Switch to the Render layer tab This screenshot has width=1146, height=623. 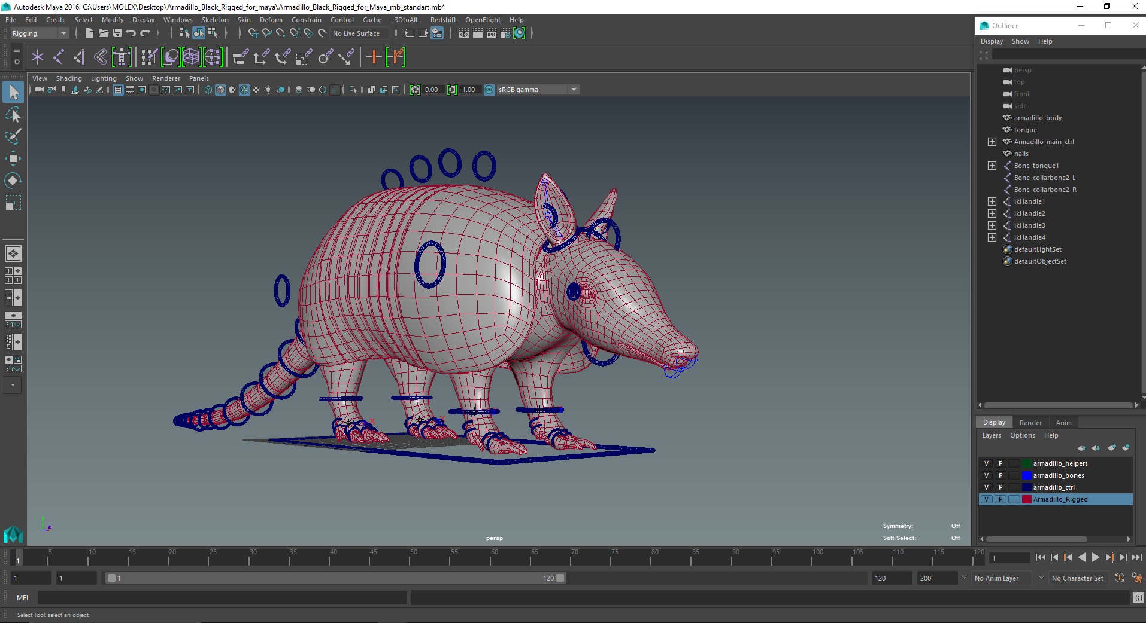(1030, 423)
